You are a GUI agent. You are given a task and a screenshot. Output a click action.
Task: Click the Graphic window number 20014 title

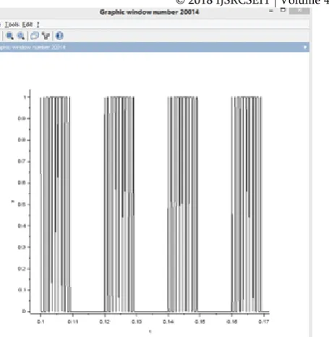point(150,12)
